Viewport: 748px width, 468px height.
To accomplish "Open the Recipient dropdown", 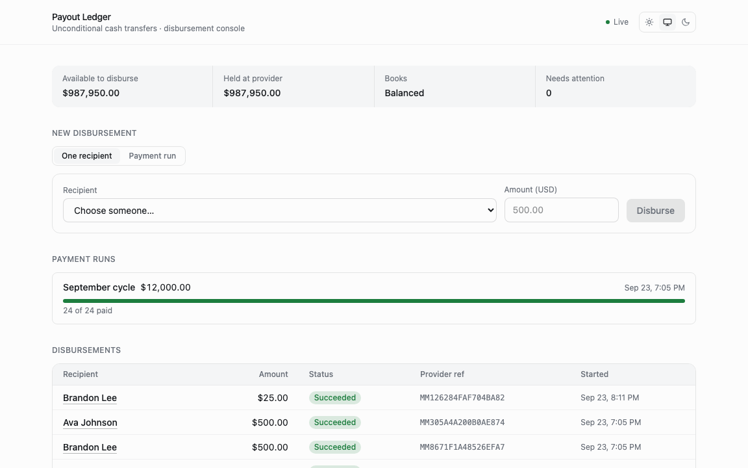I will pos(280,211).
